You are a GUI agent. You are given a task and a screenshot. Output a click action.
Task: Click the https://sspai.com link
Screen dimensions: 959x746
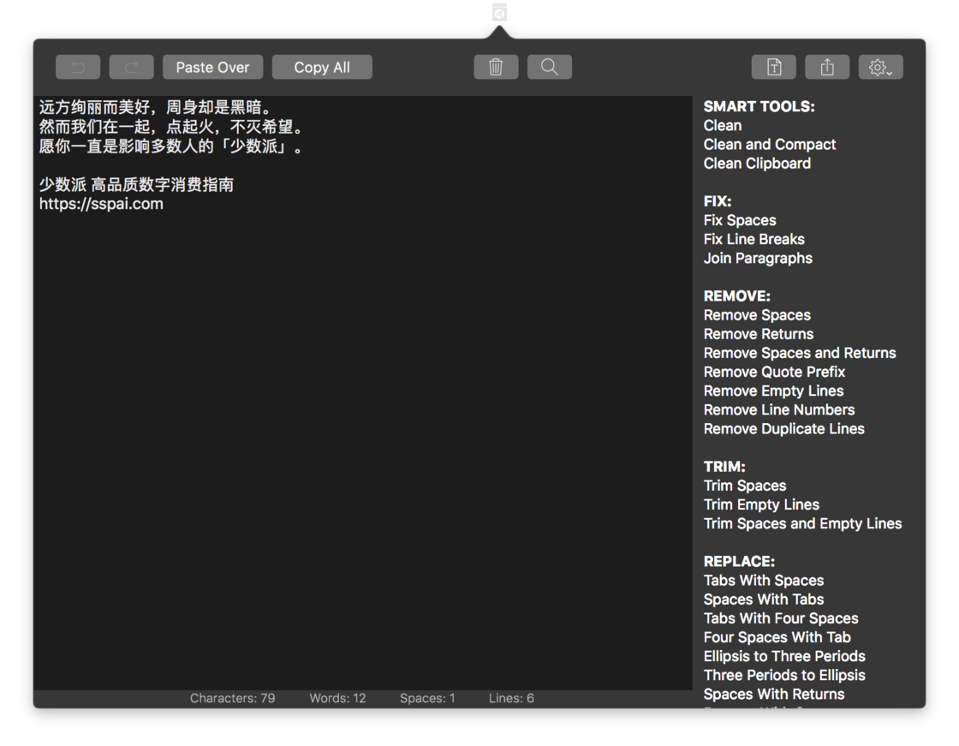[x=101, y=203]
